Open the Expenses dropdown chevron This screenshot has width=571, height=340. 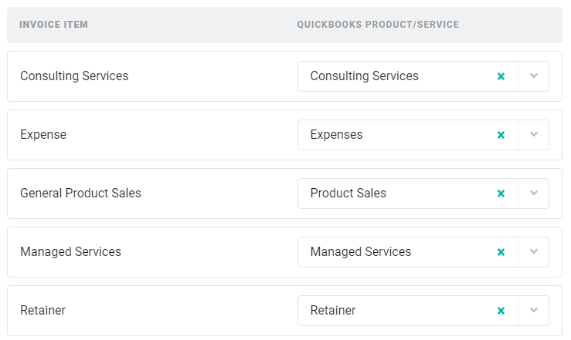[533, 135]
